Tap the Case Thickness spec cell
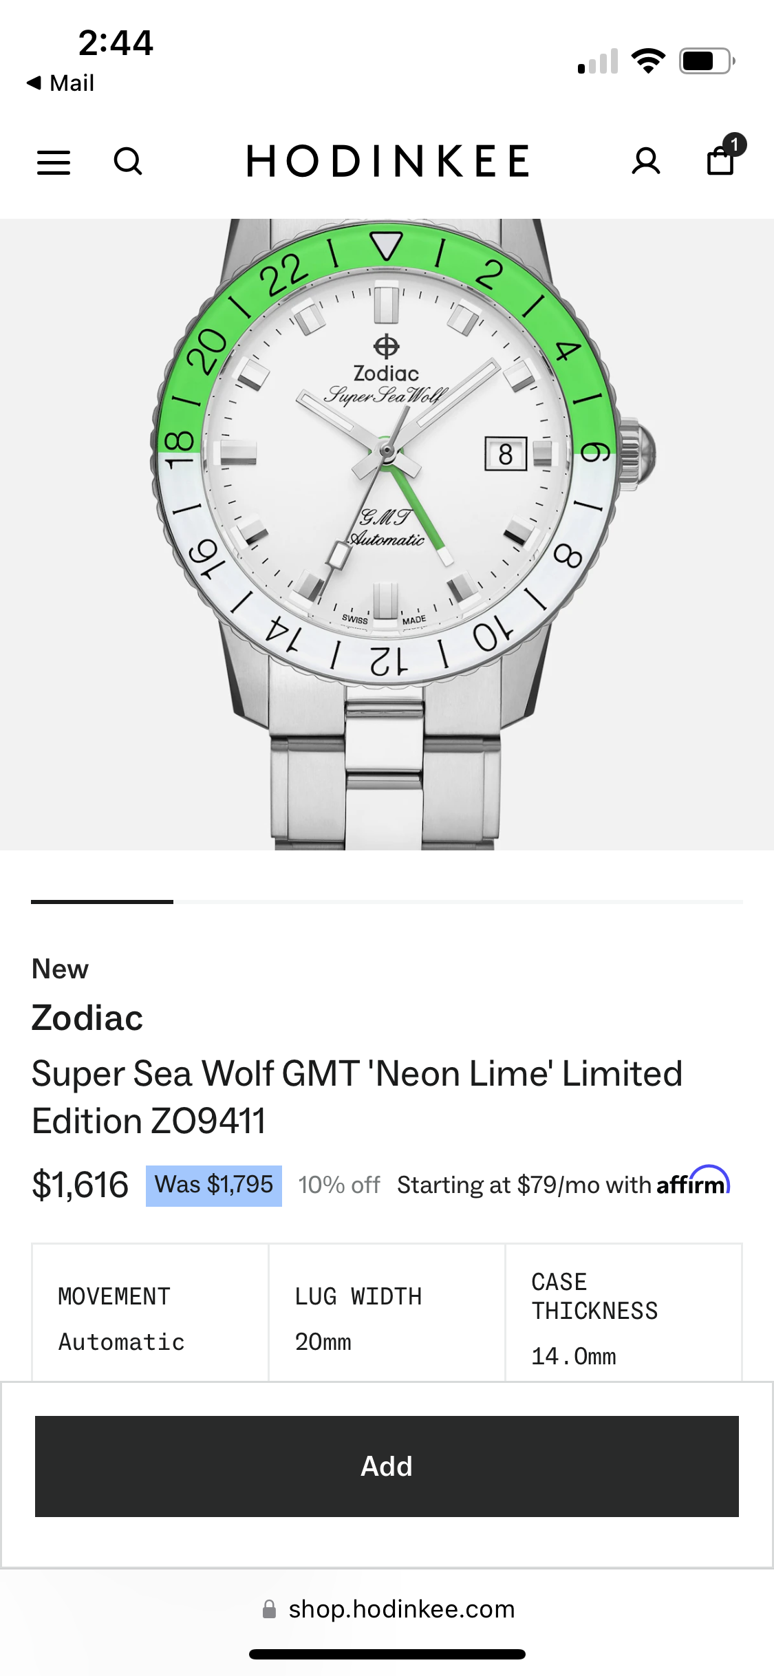The height and width of the screenshot is (1676, 774). [623, 1313]
